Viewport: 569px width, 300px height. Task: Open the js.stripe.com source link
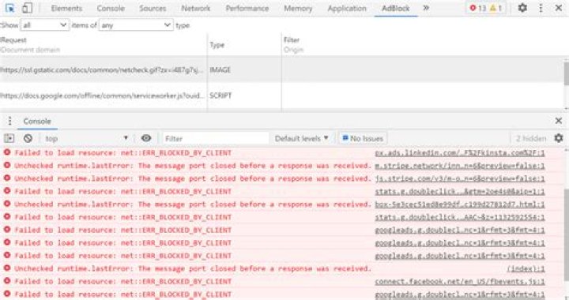pyautogui.click(x=460, y=178)
